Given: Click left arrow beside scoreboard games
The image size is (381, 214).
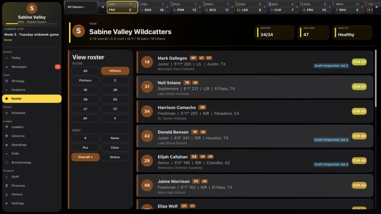Looking at the screenshot, I should [103, 7].
